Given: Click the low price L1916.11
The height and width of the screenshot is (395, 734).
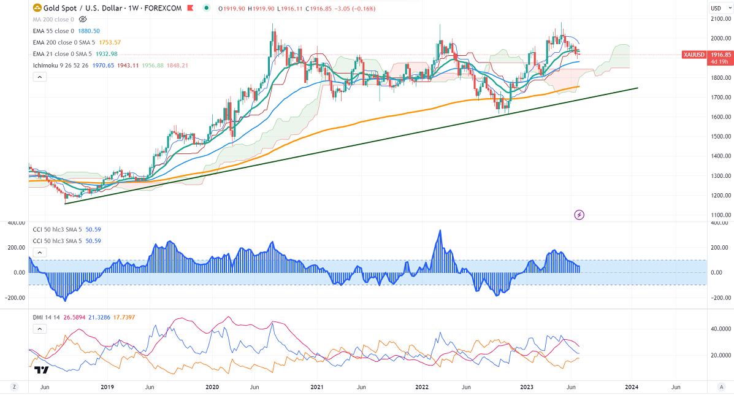Looking at the screenshot, I should pos(290,9).
